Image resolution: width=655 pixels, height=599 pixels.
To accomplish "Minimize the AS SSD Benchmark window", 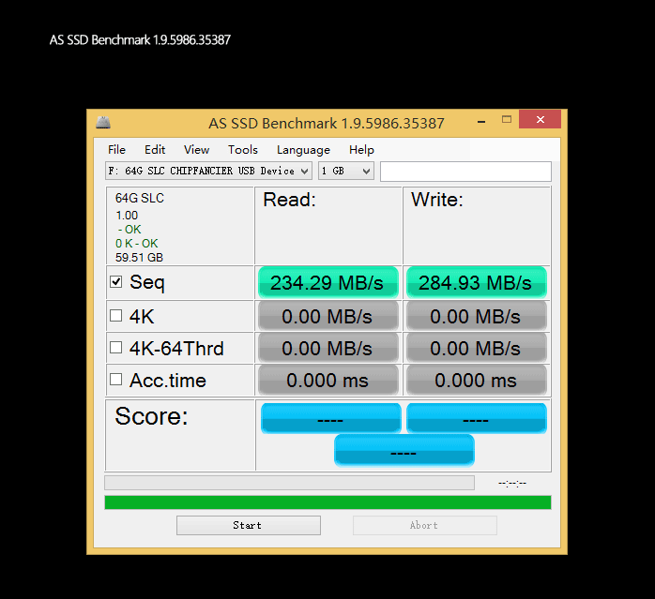I will coord(480,121).
